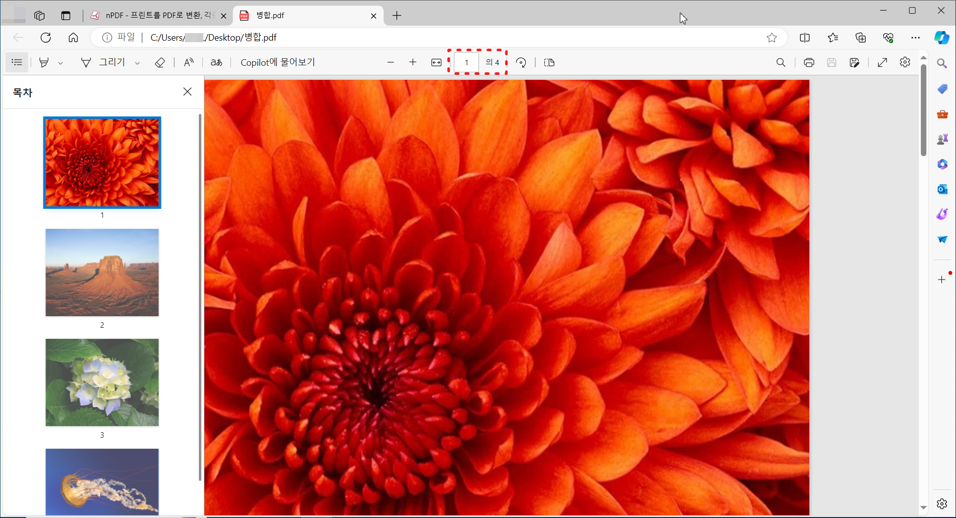Viewport: 956px width, 518px height.
Task: Go to the home page
Action: (x=73, y=38)
